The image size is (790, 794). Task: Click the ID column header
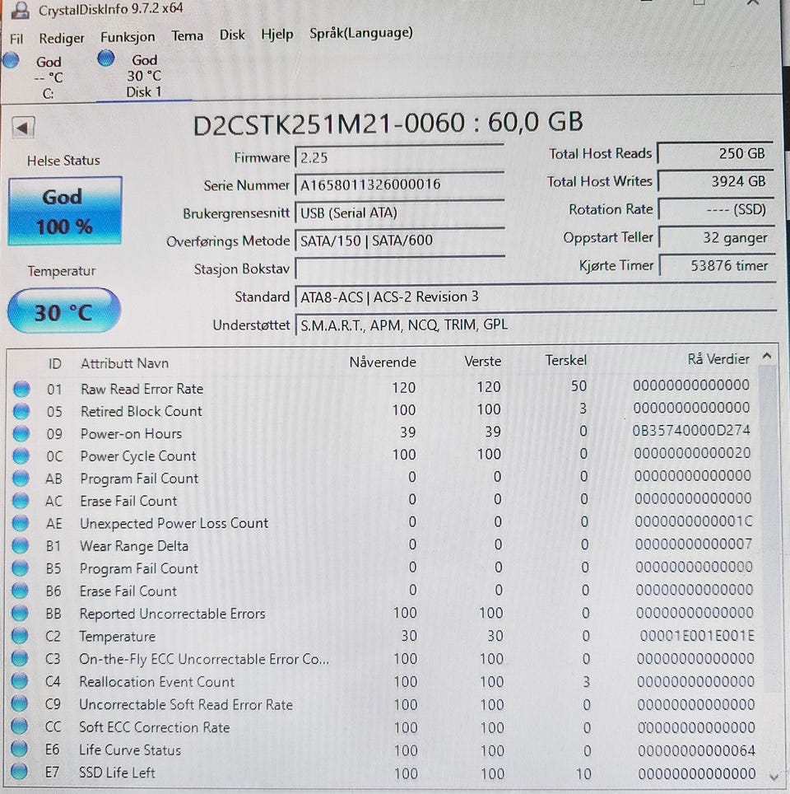tap(54, 363)
